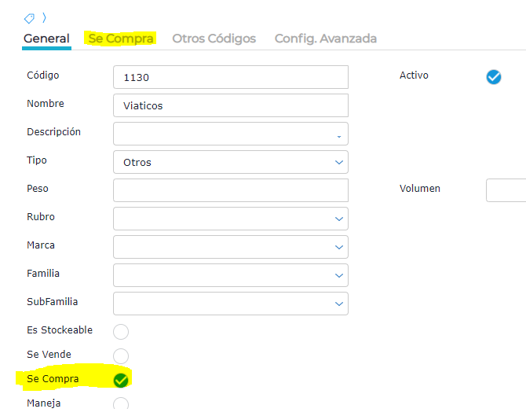Open the Marca dropdown list
526x416 pixels.
click(231, 247)
